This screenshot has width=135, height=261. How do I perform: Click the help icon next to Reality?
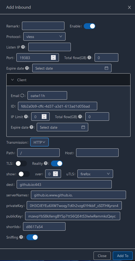coord(45,163)
